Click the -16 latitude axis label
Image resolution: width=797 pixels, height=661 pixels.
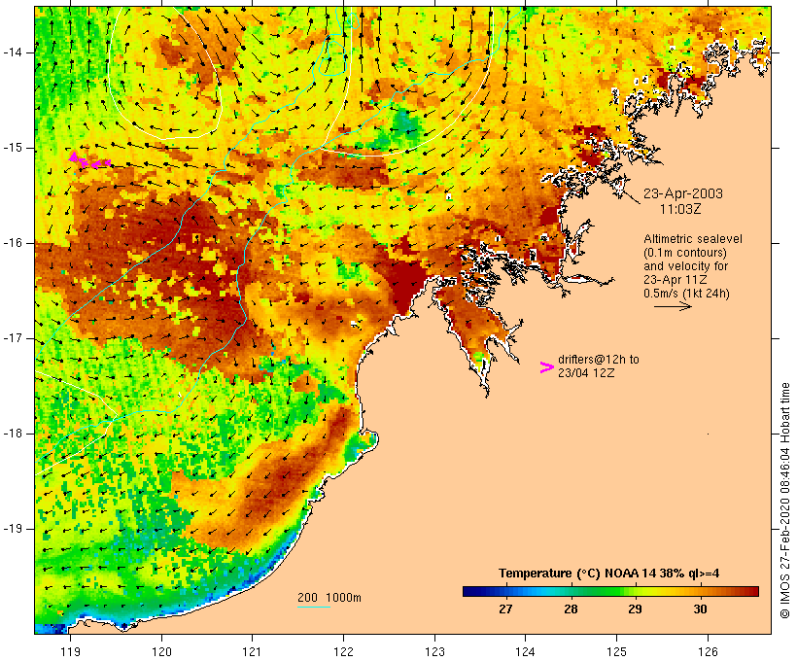point(13,243)
